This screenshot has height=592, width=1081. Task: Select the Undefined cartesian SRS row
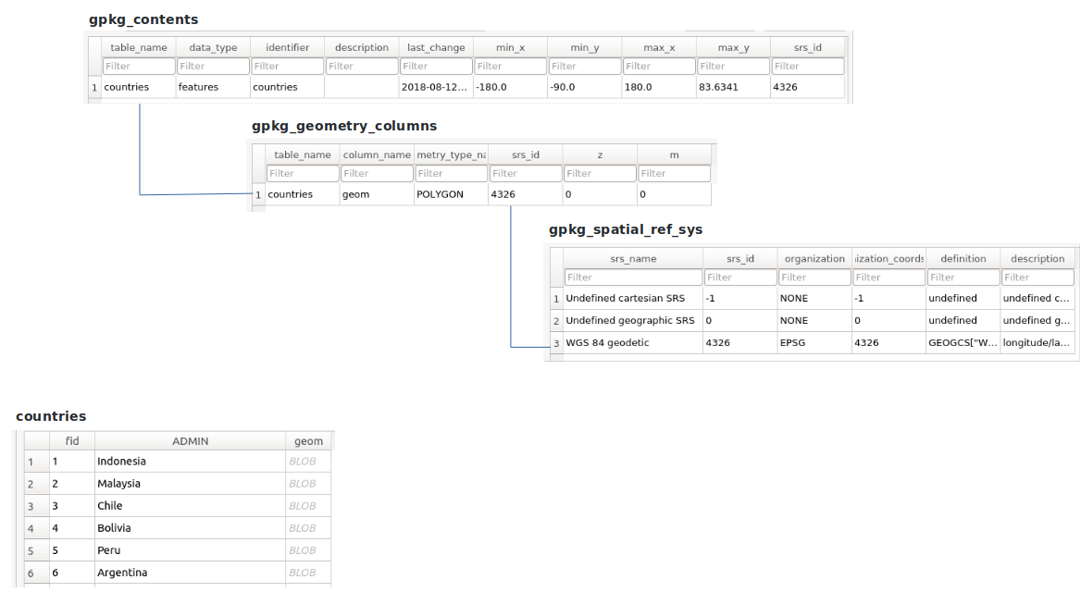pos(633,298)
